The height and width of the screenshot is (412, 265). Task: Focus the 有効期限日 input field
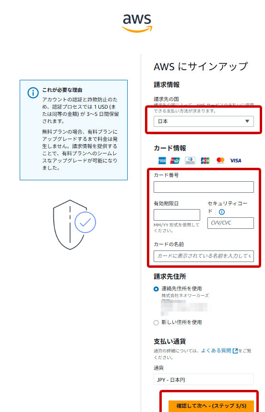[x=177, y=215]
